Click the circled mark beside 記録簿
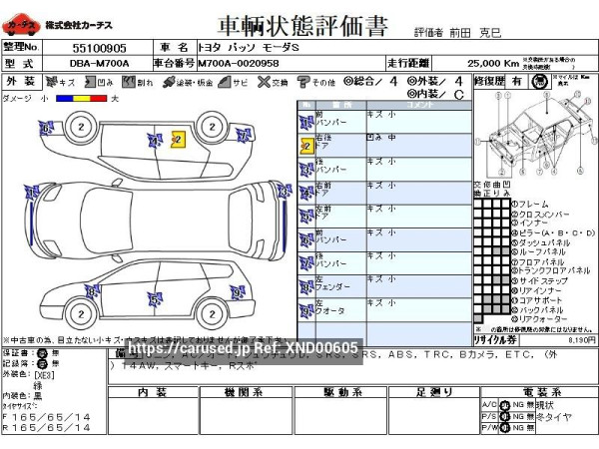The width and height of the screenshot is (599, 449). [42, 363]
